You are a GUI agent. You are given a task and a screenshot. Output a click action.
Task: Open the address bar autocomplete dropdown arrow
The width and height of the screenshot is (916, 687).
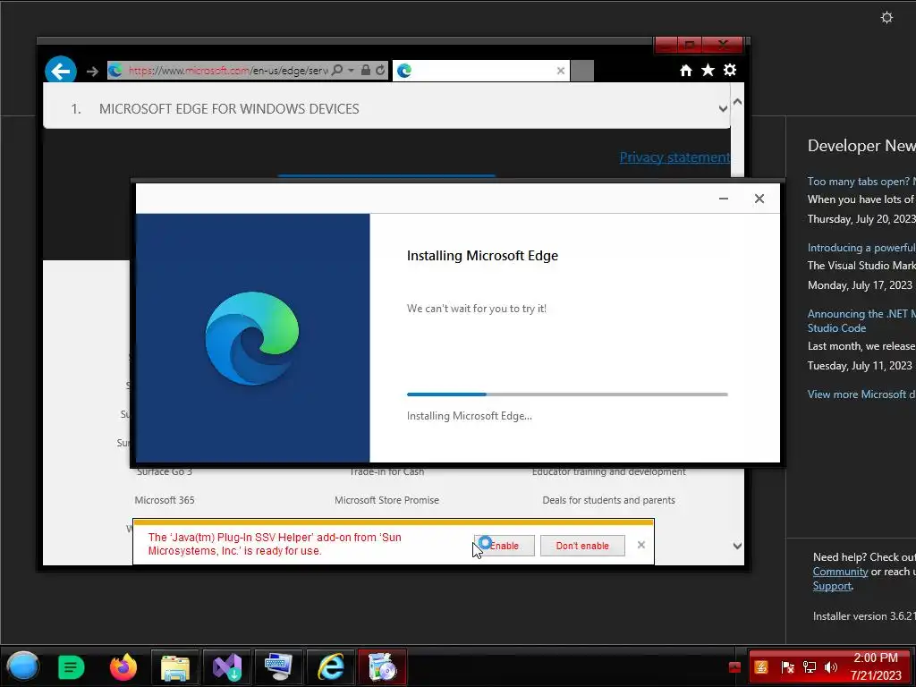(x=351, y=70)
